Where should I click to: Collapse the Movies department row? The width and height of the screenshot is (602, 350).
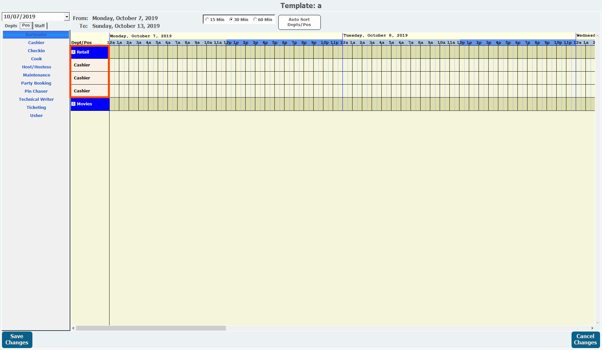click(74, 104)
